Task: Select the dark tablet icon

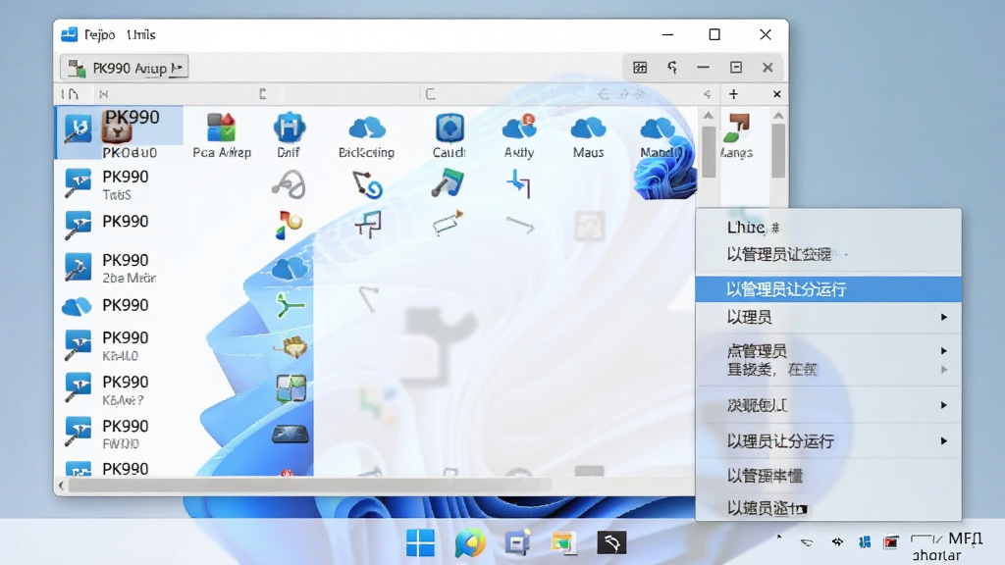Action: pyautogui.click(x=291, y=435)
